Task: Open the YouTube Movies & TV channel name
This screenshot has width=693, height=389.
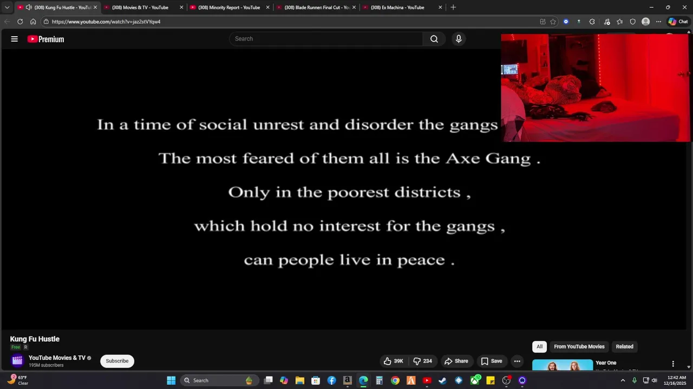Action: (x=57, y=358)
